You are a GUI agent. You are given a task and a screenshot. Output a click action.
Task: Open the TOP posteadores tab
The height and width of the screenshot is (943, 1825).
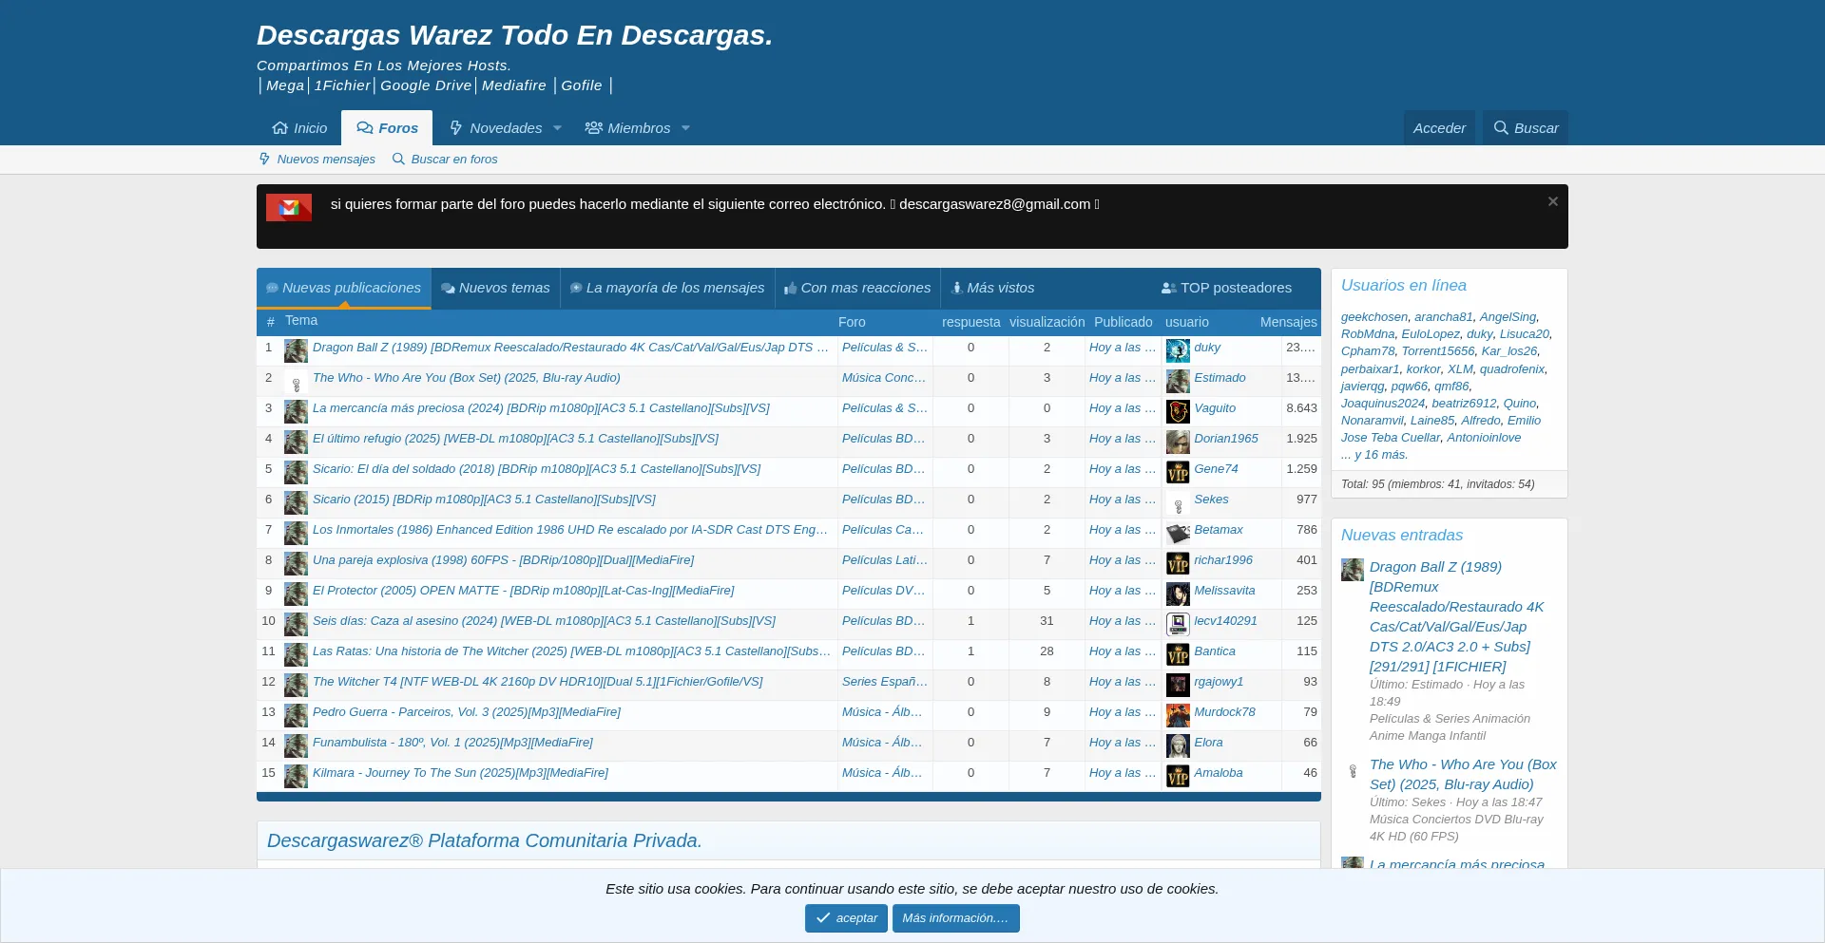pyautogui.click(x=1226, y=288)
